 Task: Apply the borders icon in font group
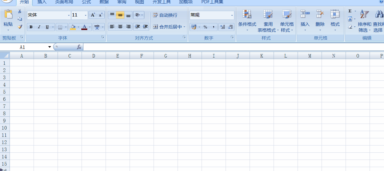coord(60,27)
